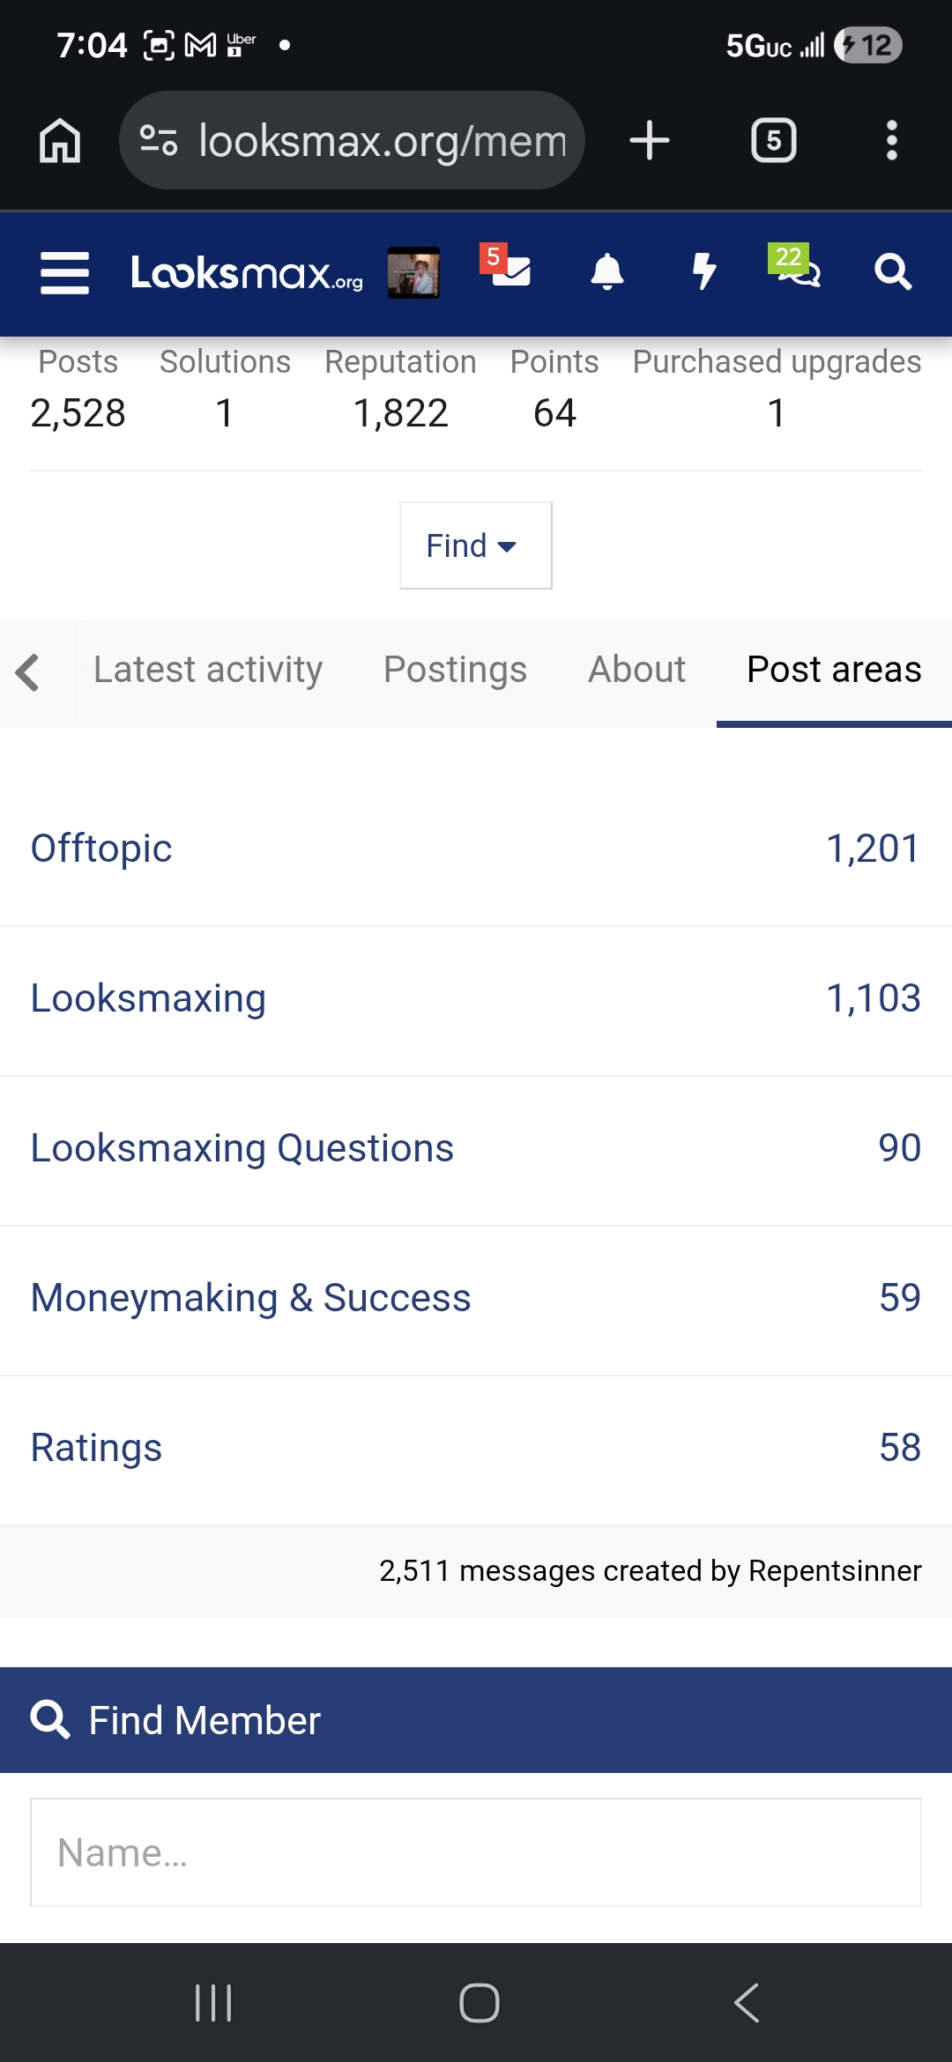Tap the search magnifier in the site header

coord(892,271)
